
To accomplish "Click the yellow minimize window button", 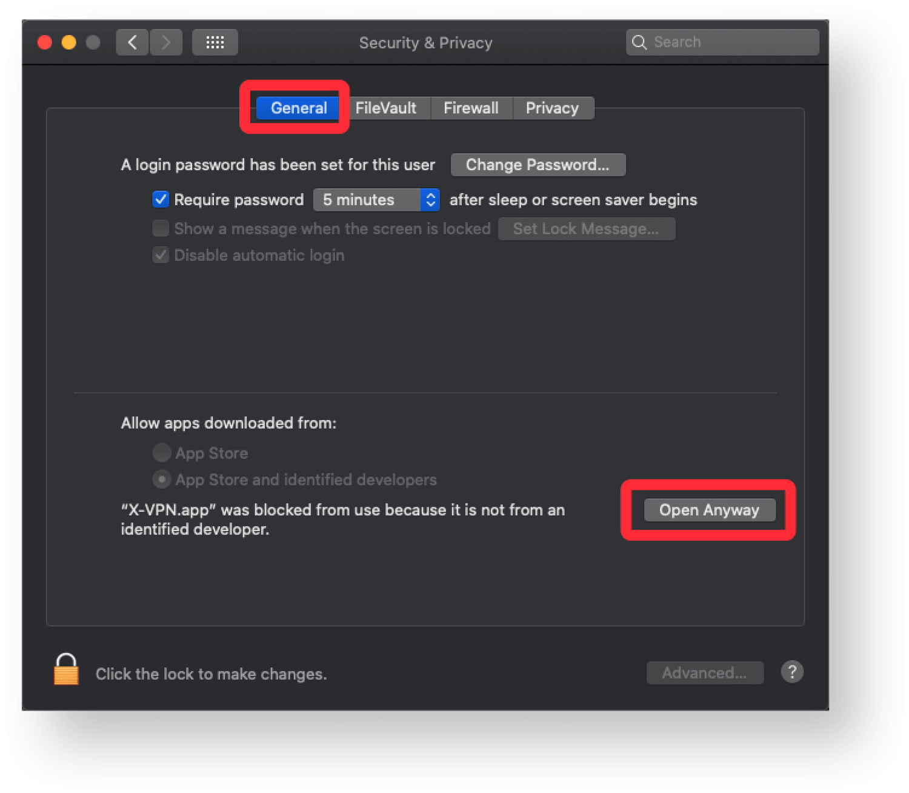I will pos(69,42).
